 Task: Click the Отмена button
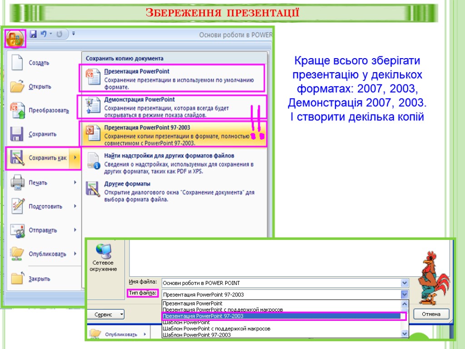431,314
